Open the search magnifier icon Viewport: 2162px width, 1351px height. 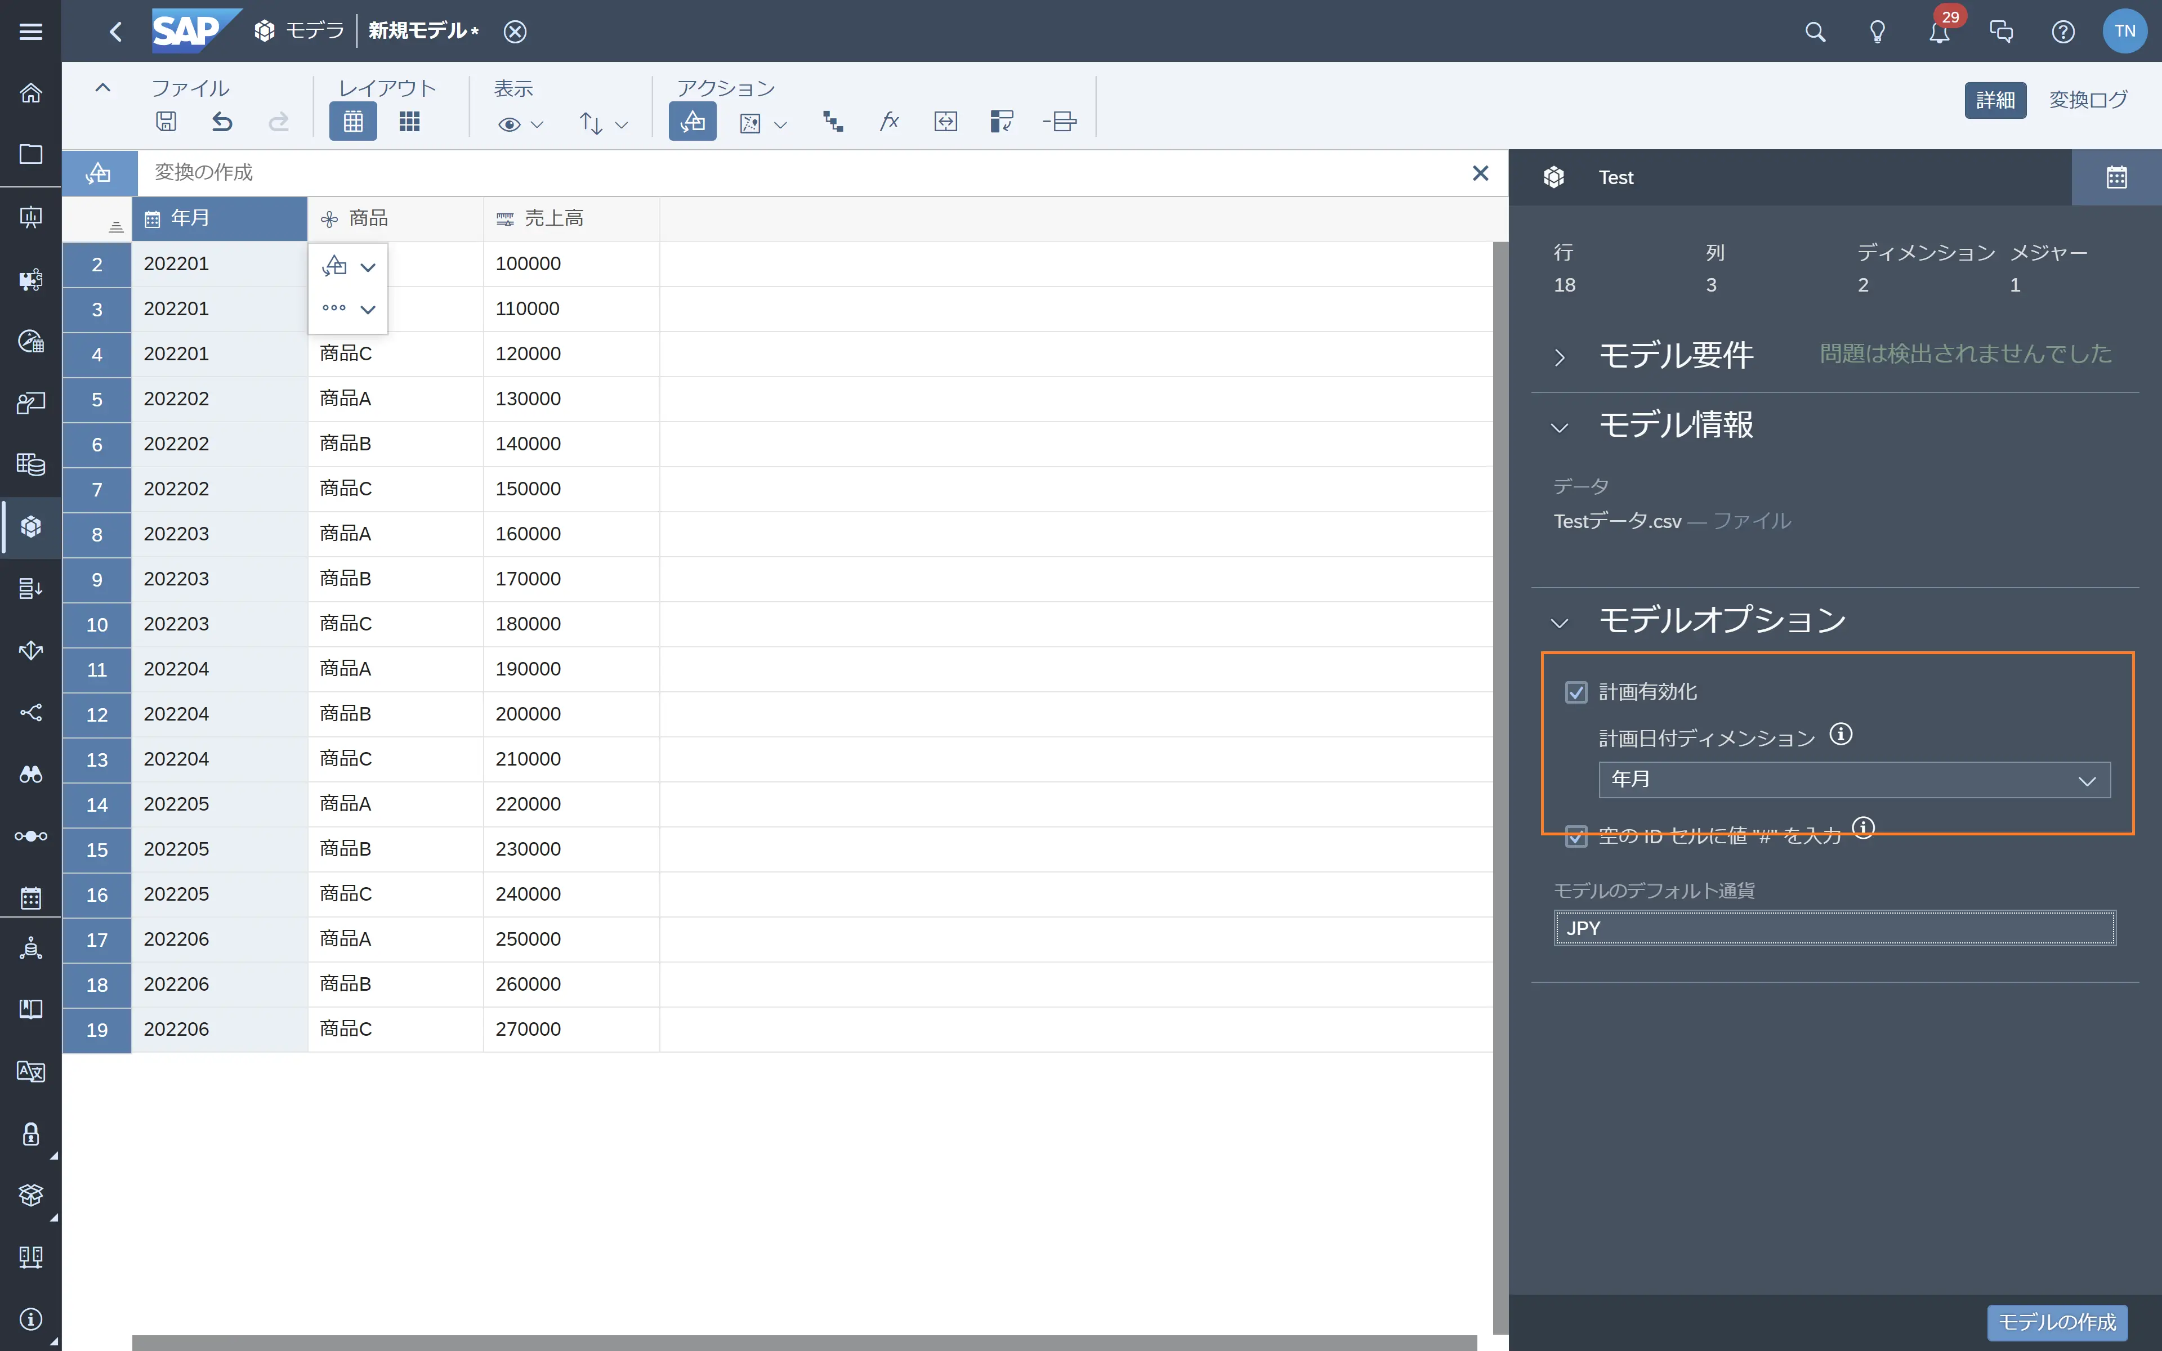[1815, 32]
